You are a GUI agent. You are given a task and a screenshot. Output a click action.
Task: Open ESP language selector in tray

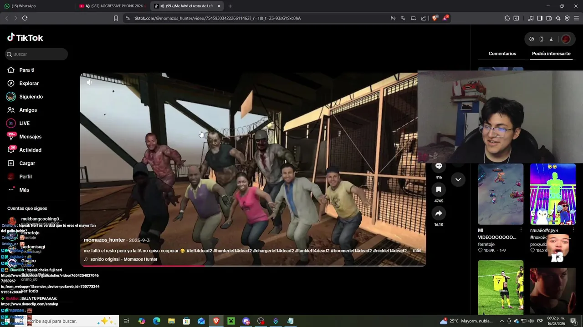coord(540,321)
